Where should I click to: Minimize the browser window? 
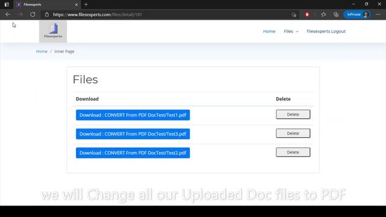[353, 4]
